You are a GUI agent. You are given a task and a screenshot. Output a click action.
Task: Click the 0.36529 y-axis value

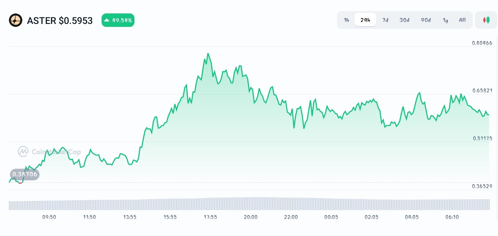click(482, 186)
